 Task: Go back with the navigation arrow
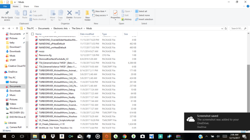(x=4, y=28)
